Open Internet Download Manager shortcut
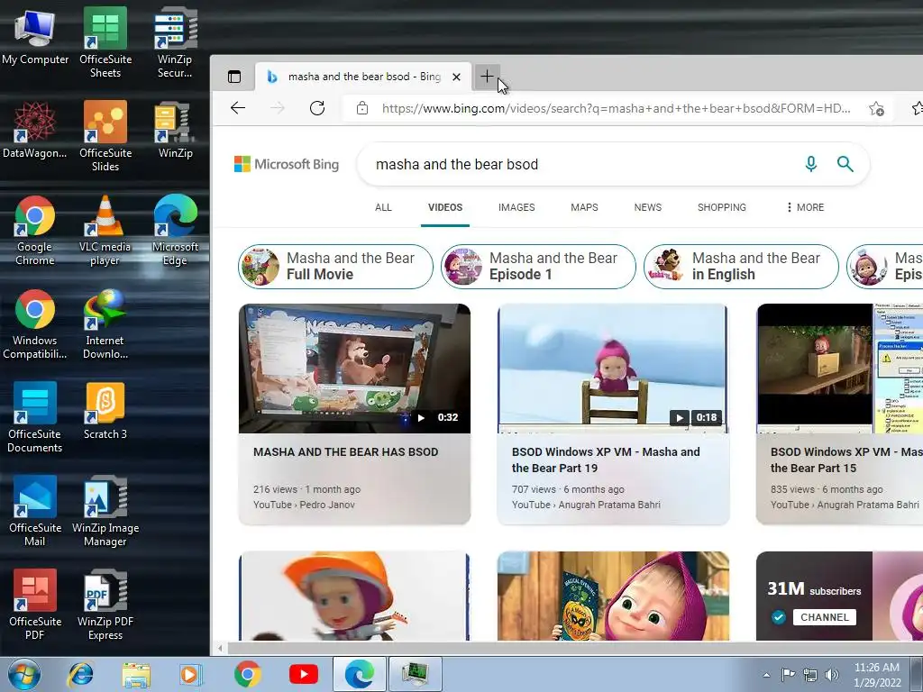 point(105,323)
